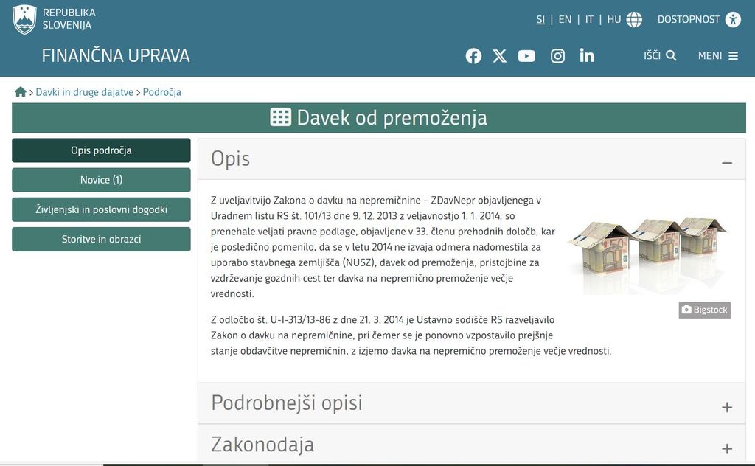Open the MENI hamburger menu

coord(717,56)
